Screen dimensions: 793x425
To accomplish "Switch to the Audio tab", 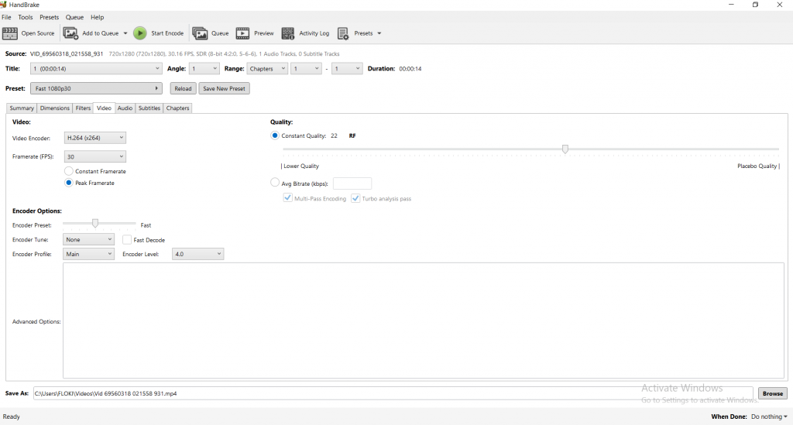I will (x=125, y=108).
